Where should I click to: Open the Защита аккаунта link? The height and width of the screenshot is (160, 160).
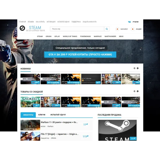tap(89, 22)
